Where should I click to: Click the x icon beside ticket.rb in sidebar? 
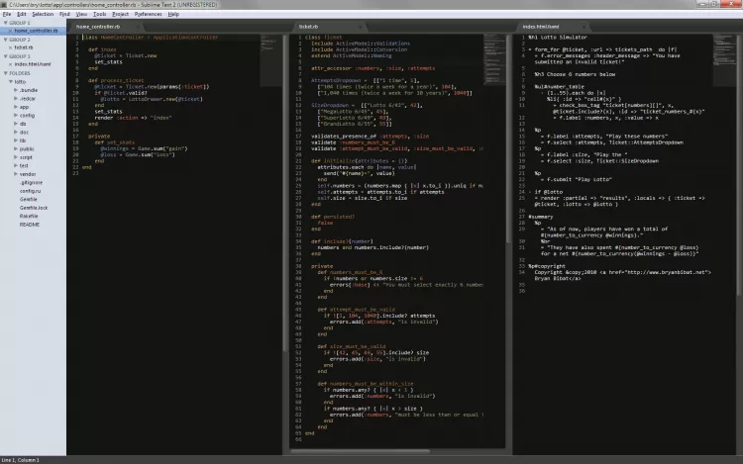pos(8,46)
